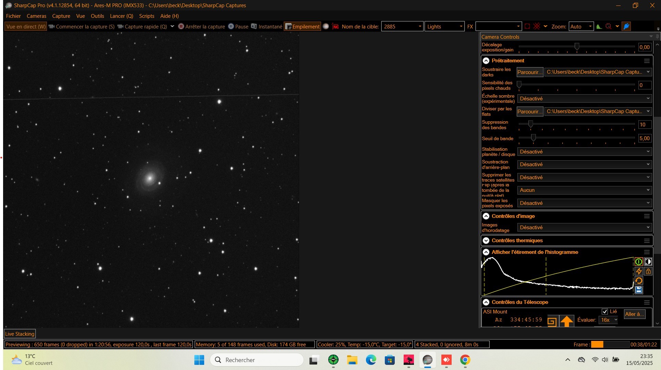Open the Fichier menu
Image resolution: width=661 pixels, height=370 pixels.
tap(13, 16)
